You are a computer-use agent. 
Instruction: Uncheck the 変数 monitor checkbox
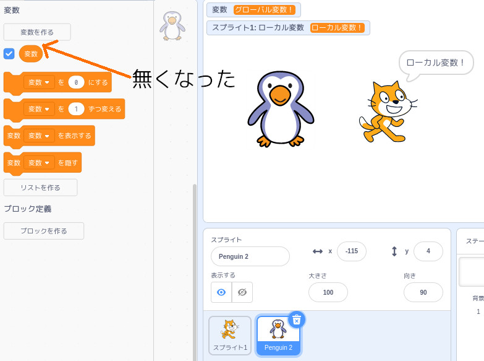[9, 53]
